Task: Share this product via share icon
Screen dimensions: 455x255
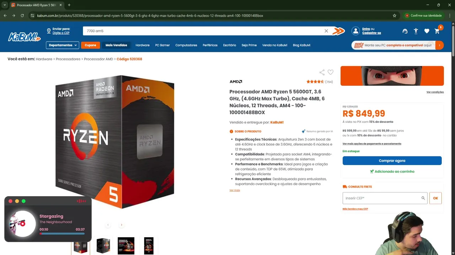Action: click(x=322, y=72)
